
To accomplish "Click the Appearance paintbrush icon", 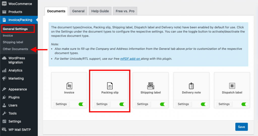I will (4, 89).
